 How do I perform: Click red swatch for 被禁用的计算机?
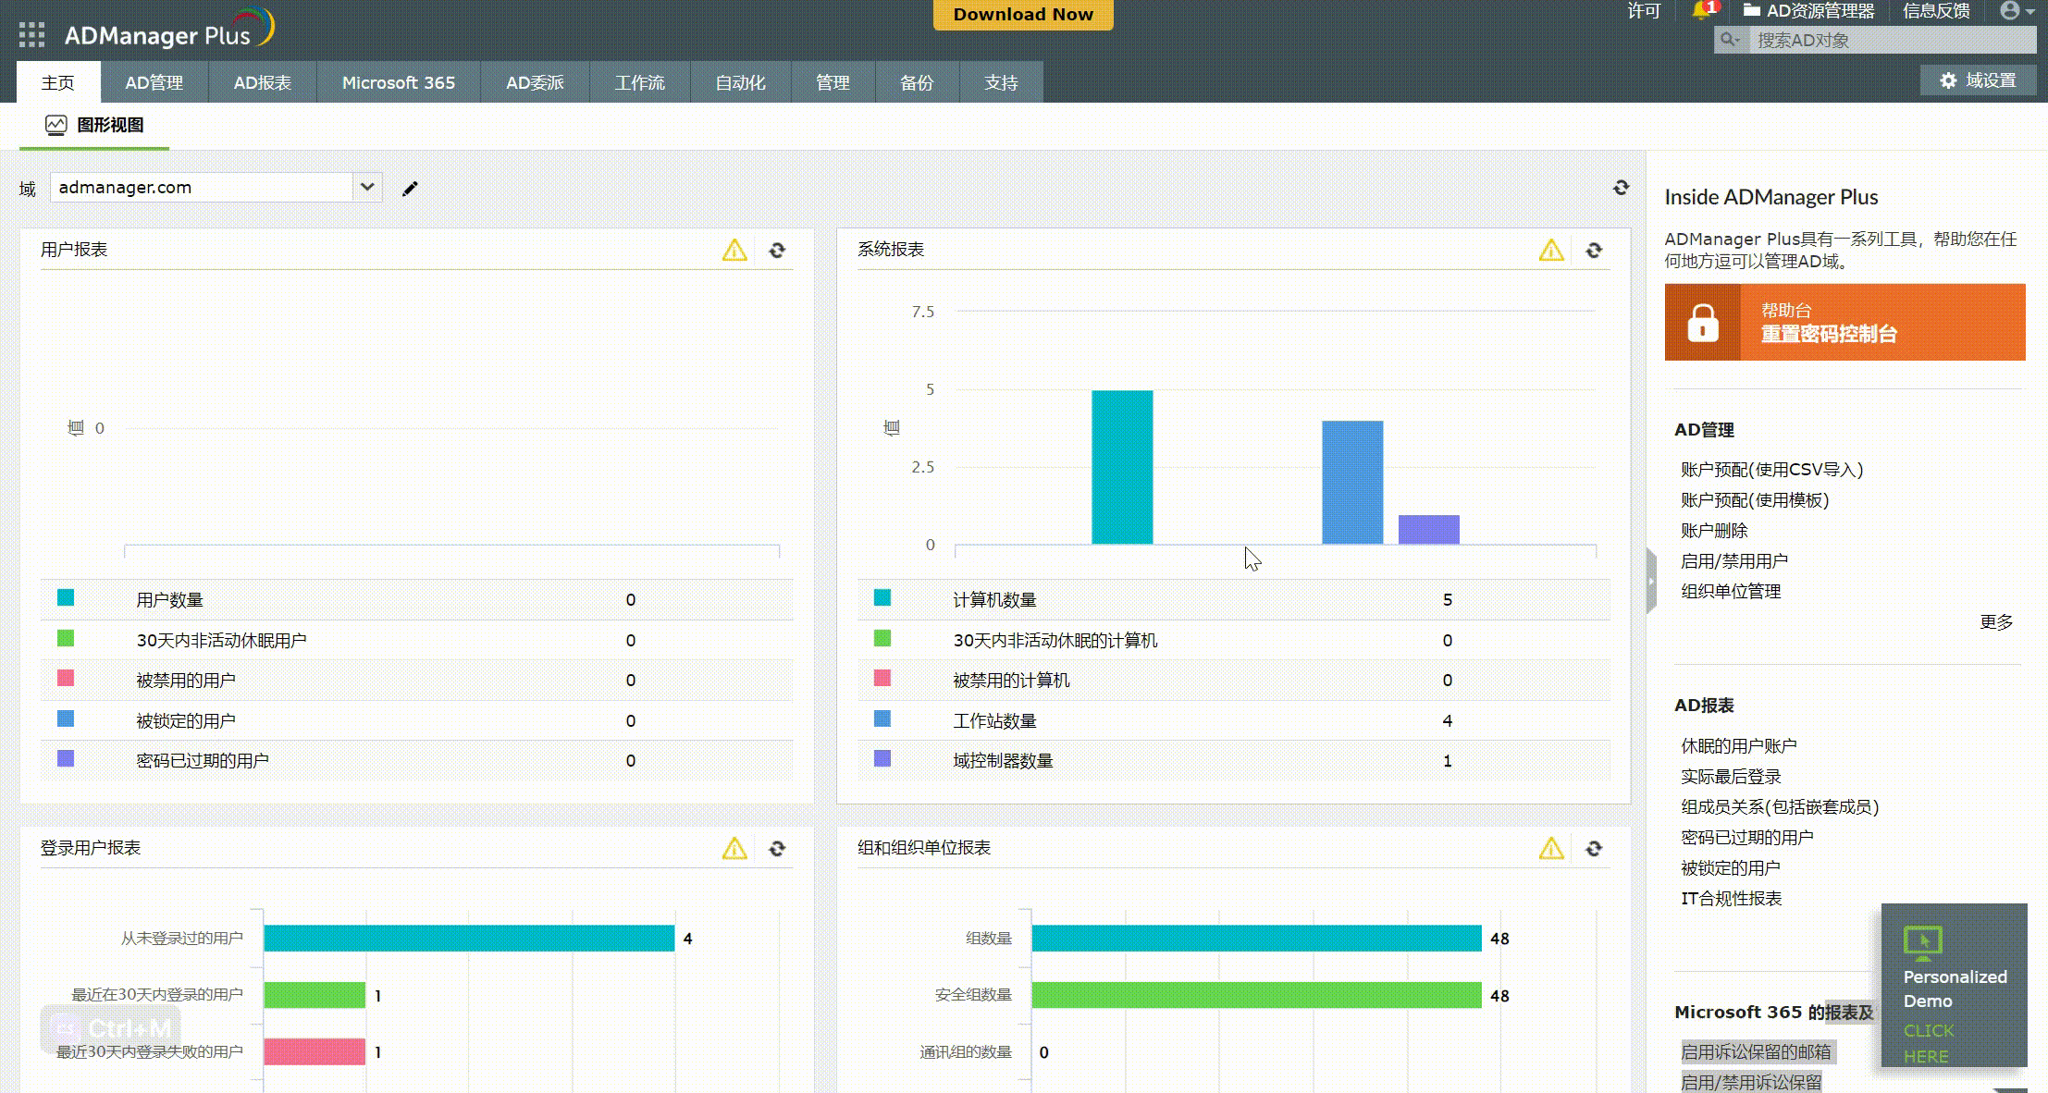click(882, 679)
